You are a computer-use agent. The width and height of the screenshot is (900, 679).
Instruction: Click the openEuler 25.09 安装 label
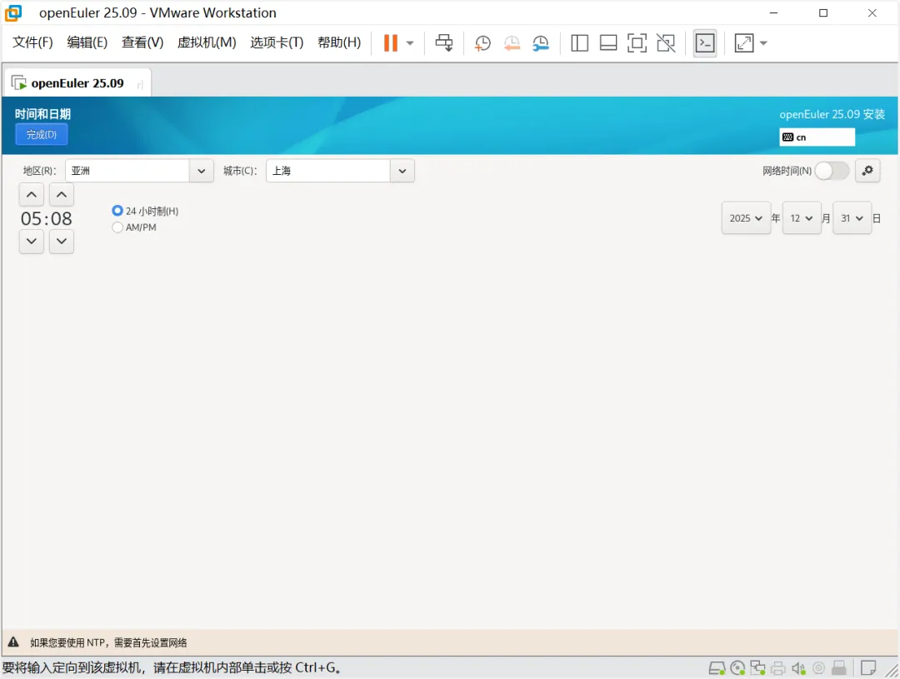[x=832, y=114]
